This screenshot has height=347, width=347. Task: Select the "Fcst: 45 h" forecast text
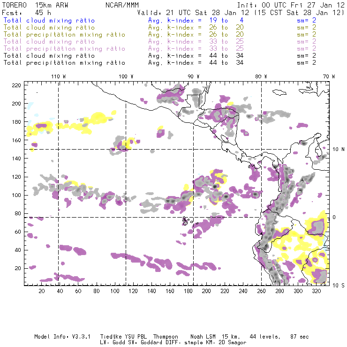pyautogui.click(x=26, y=13)
